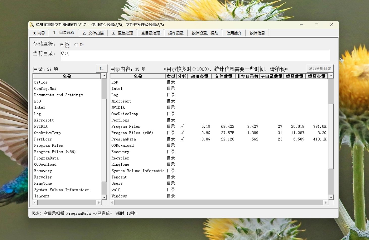
Task: Switch to the 2、文件扫描 tab
Action: coord(93,33)
